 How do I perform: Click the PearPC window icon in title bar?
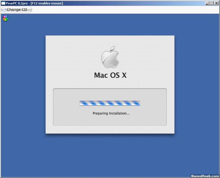pos(3,3)
